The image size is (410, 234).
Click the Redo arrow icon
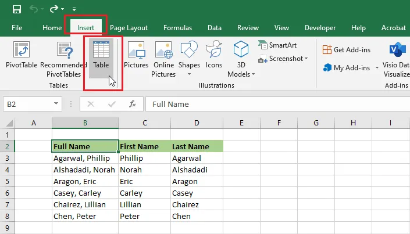[x=54, y=9]
